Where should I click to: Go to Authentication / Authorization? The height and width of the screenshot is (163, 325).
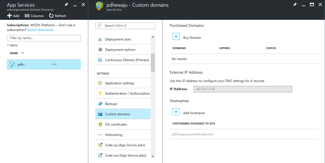(x=123, y=94)
